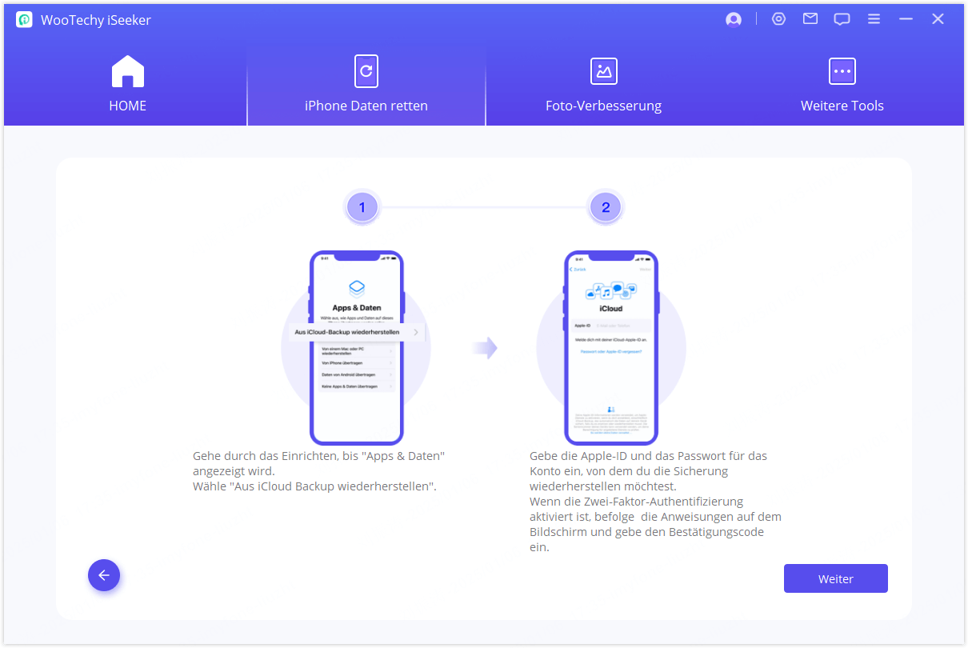Click the Weitere Tools three-dots icon
The image size is (968, 648).
coord(842,71)
